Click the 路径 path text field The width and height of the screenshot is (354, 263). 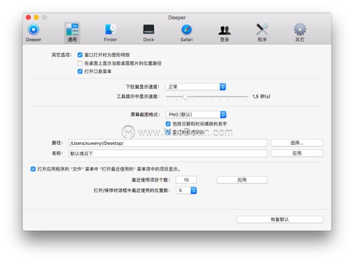[x=168, y=143]
